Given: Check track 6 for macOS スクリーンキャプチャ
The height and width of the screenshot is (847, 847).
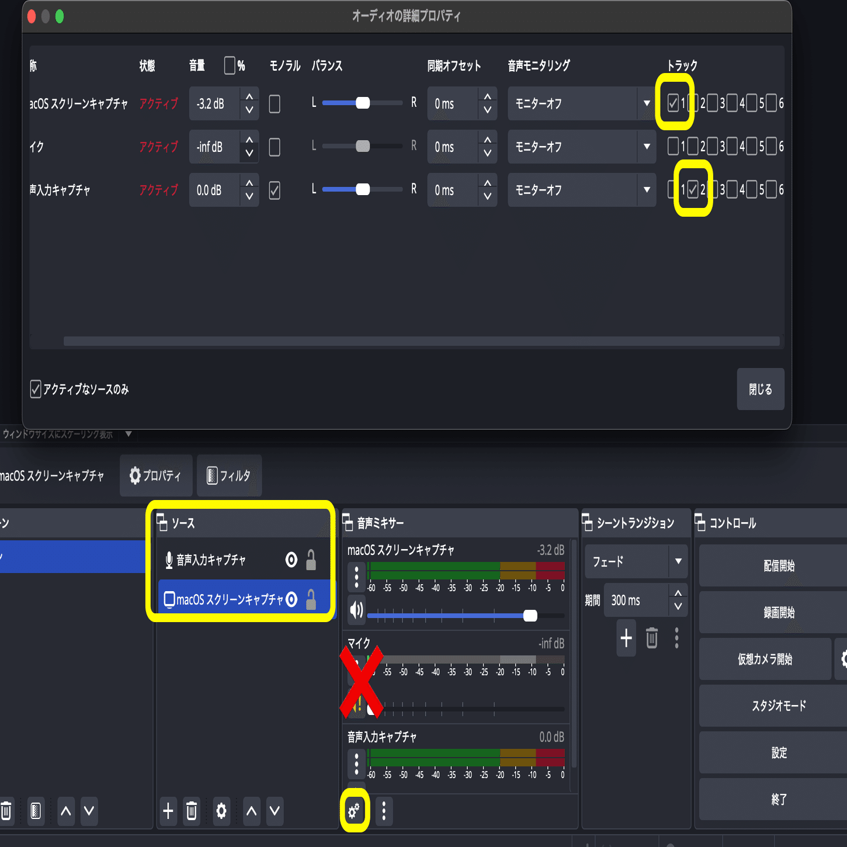Looking at the screenshot, I should (772, 103).
